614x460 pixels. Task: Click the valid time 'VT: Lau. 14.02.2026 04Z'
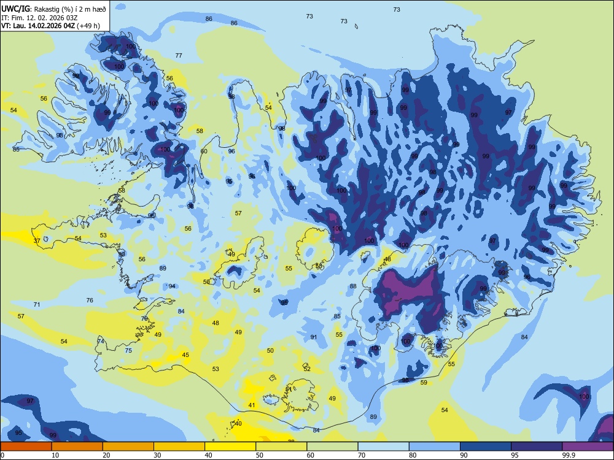(x=37, y=26)
